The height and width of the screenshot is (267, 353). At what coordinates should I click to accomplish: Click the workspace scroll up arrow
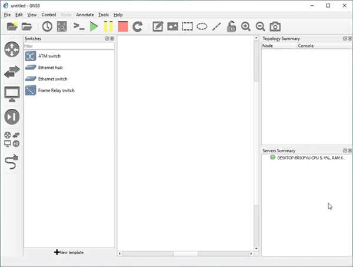tap(256, 38)
